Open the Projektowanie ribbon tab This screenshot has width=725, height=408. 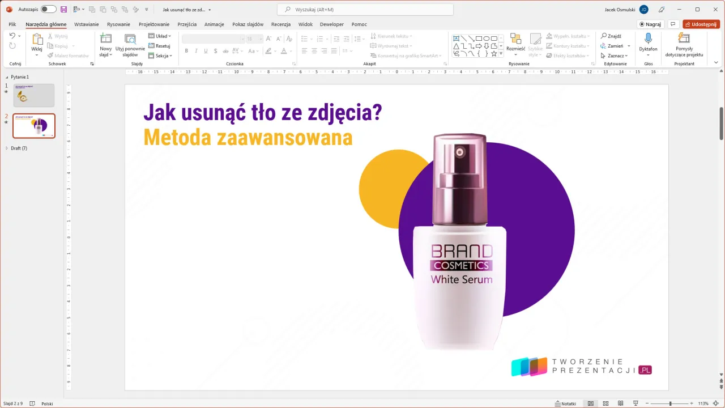click(153, 24)
